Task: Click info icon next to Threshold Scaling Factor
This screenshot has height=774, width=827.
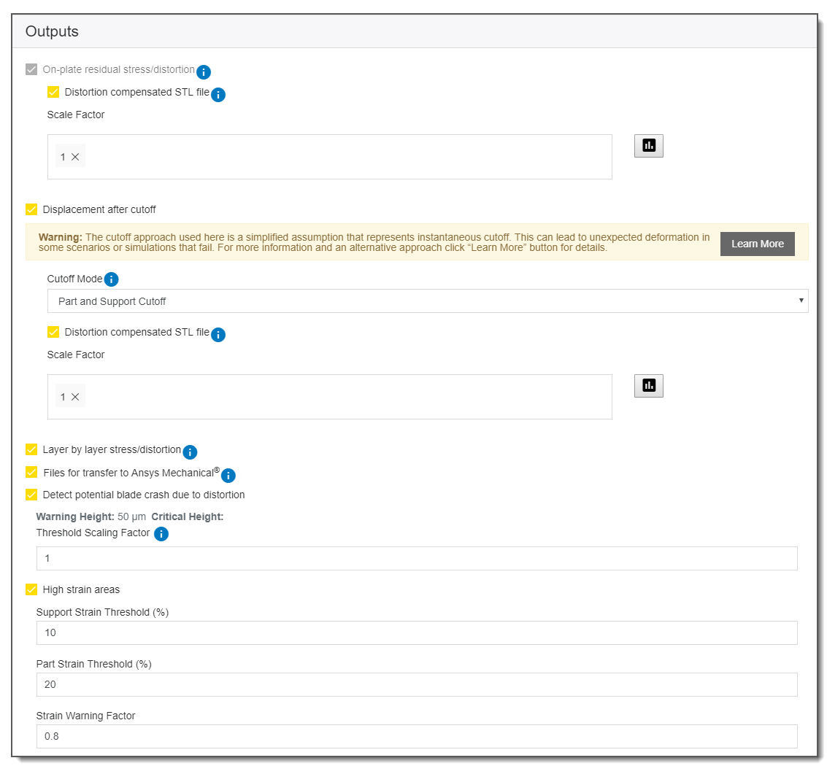Action: click(161, 534)
